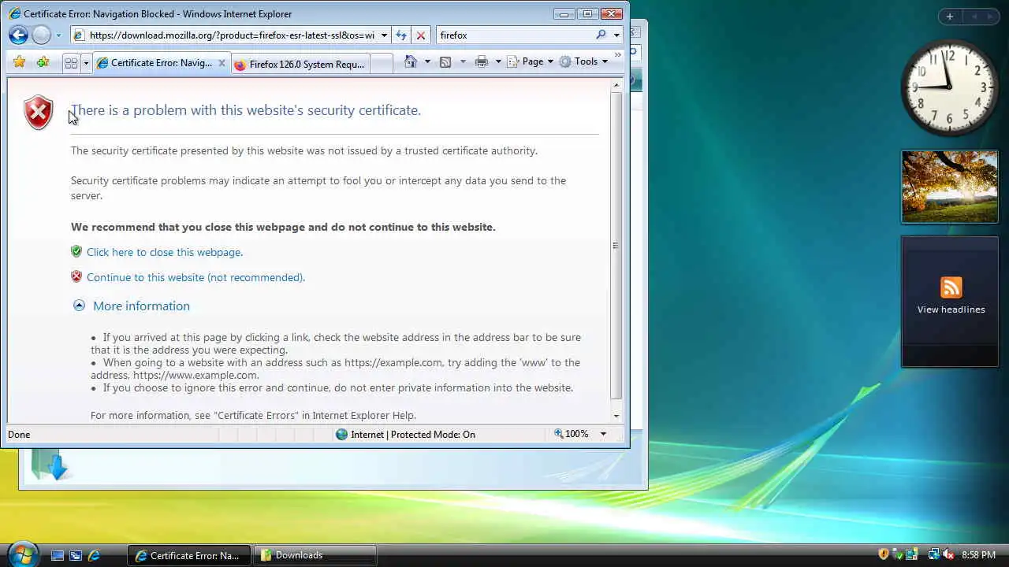This screenshot has width=1009, height=567.
Task: Click the 8:58 PM taskbar clock
Action: 978,555
